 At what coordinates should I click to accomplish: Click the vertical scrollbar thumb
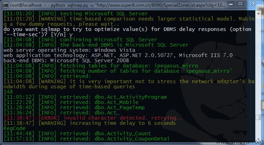click(258, 117)
